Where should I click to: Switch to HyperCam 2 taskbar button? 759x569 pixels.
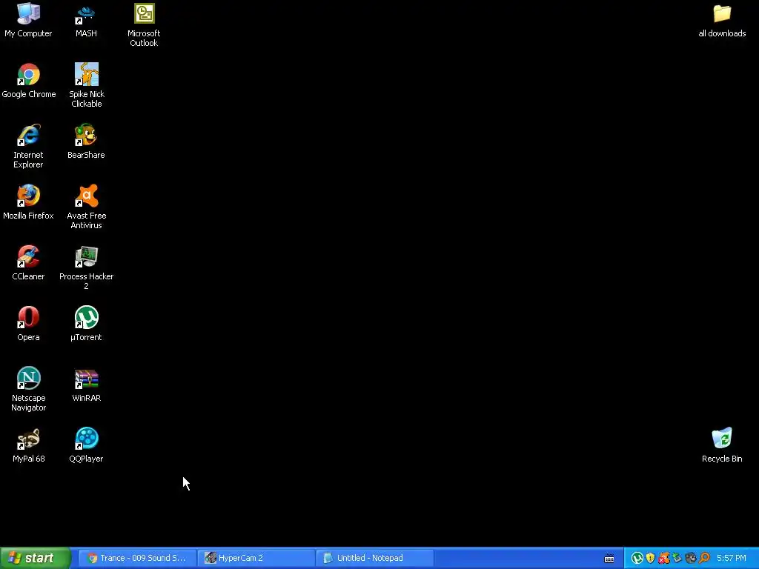(256, 558)
